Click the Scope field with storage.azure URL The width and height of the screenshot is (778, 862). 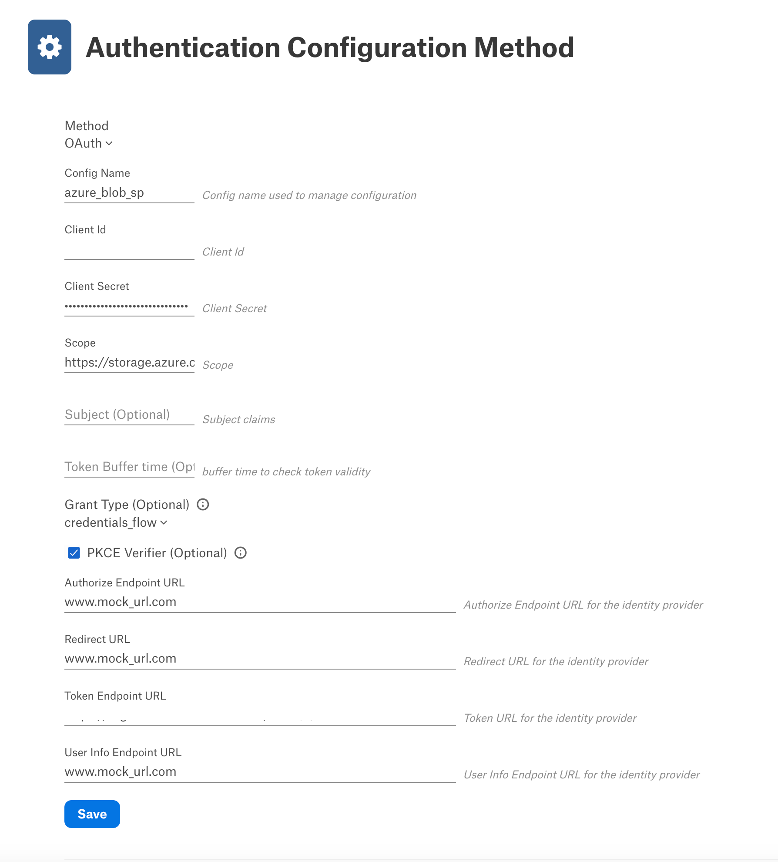click(x=129, y=363)
